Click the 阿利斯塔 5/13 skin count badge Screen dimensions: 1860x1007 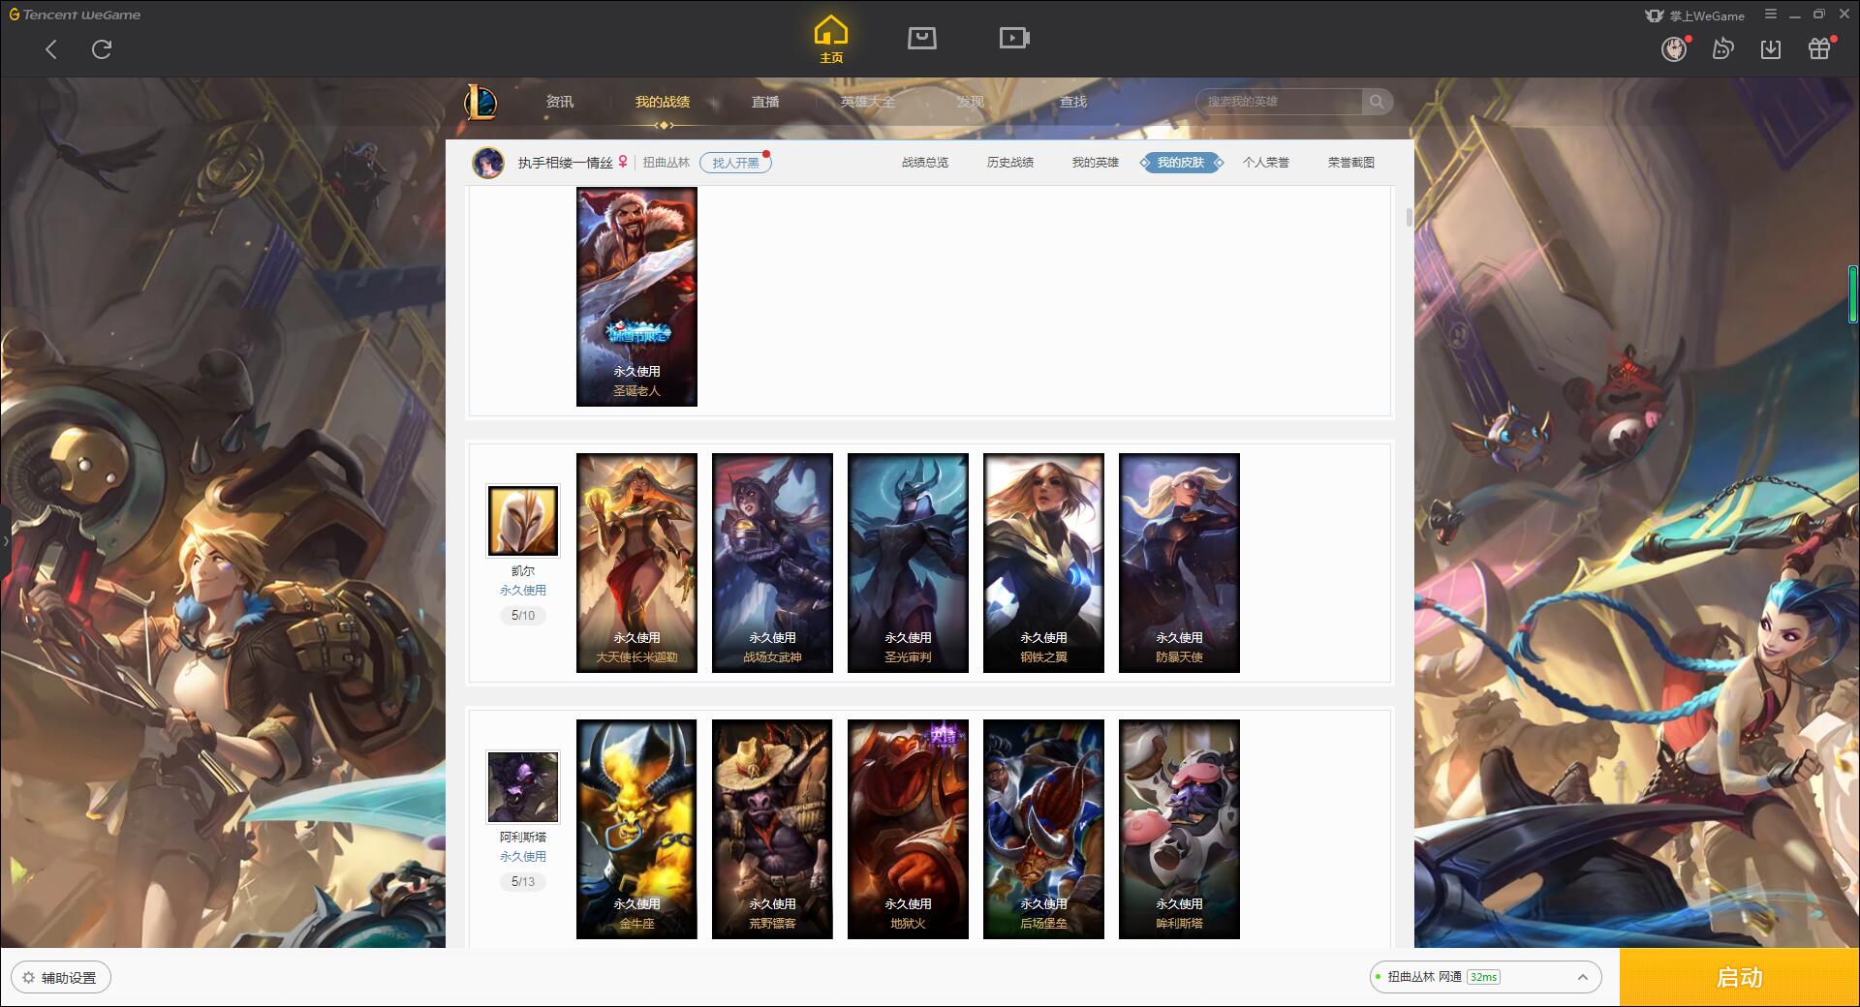(522, 882)
